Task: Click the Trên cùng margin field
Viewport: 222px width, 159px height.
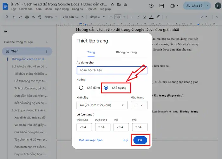Action: (x=84, y=127)
